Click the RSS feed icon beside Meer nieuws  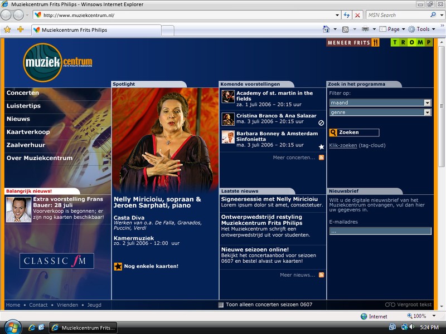[322, 275]
